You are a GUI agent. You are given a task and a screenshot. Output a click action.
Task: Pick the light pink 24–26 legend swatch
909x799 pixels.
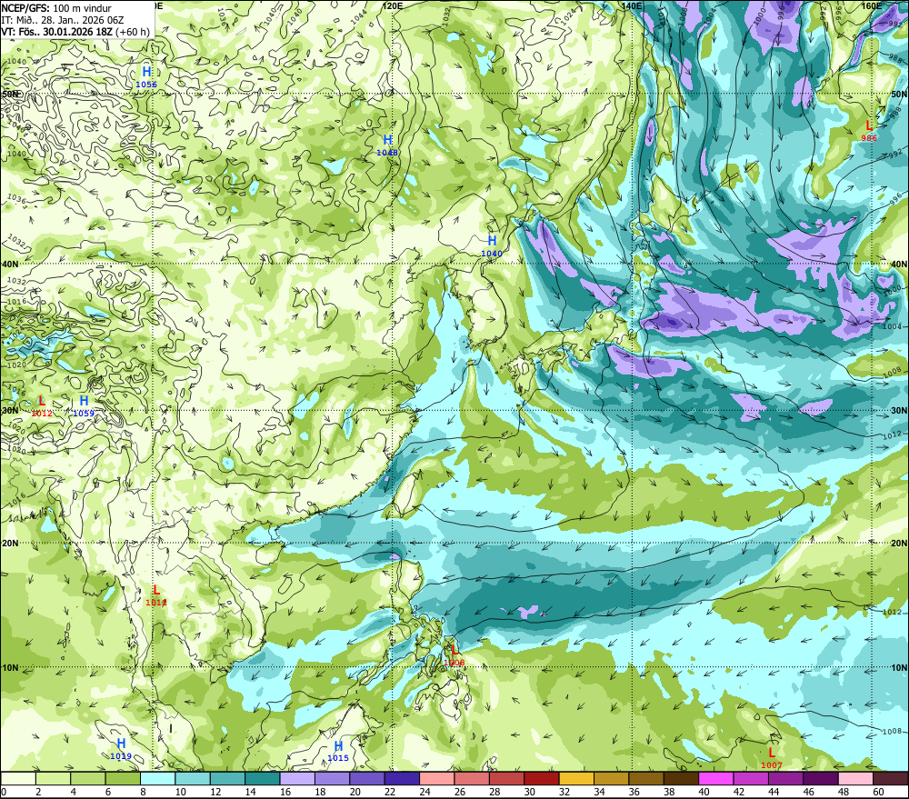(x=437, y=778)
